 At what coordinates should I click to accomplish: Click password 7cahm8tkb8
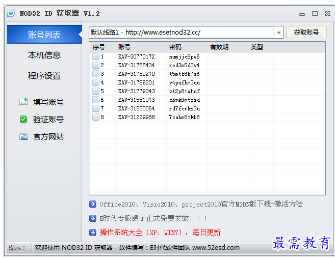185,117
